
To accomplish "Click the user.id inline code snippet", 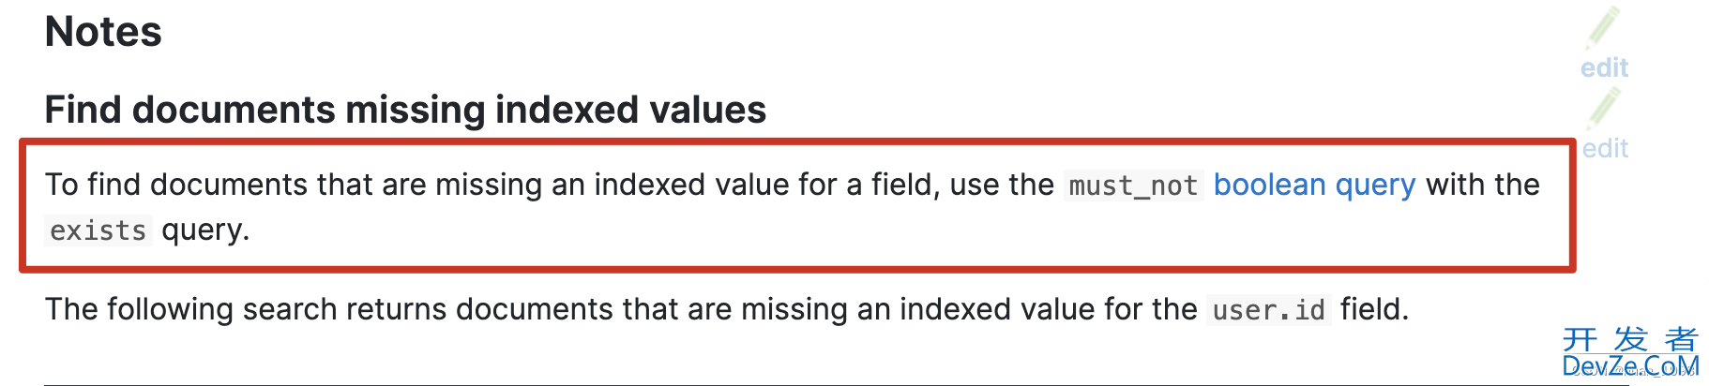I will pos(1269,310).
